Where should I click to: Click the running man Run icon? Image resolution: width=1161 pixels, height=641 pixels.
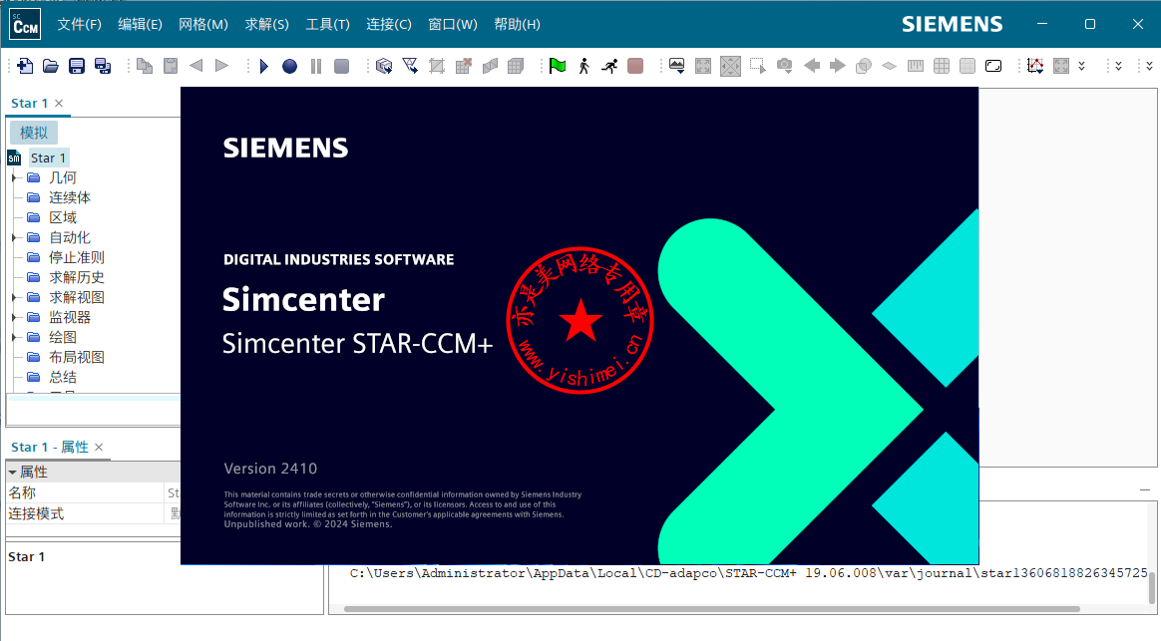609,66
